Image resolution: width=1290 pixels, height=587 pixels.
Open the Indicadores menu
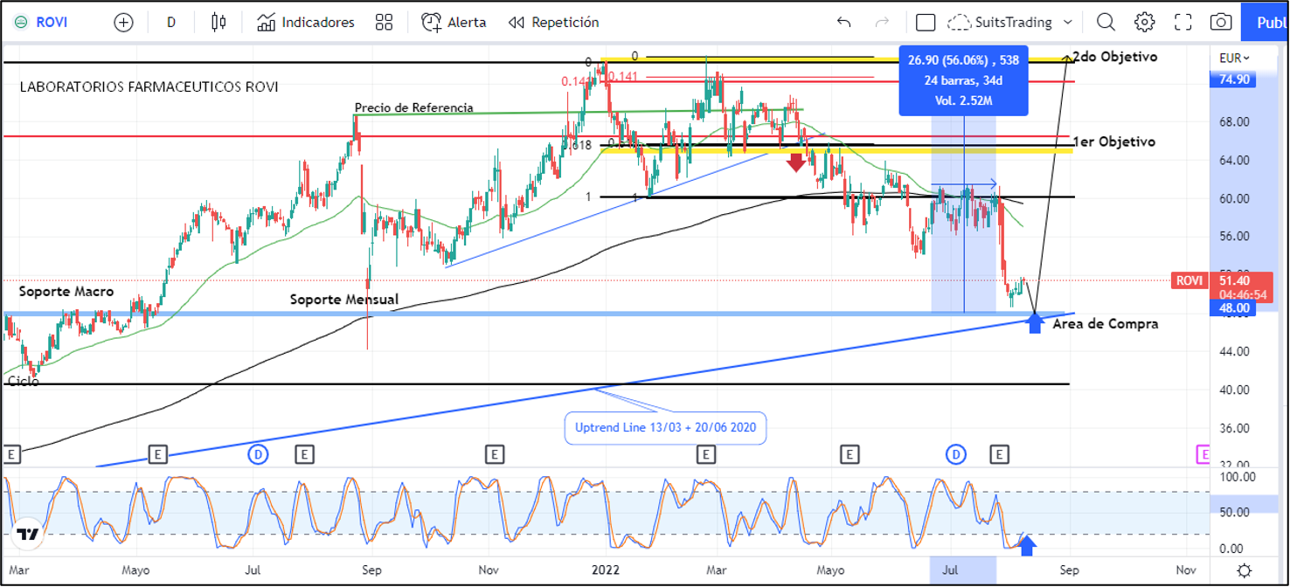click(306, 23)
